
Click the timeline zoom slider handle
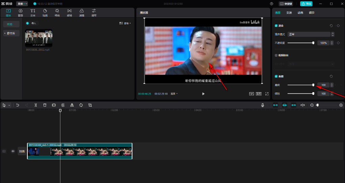pyautogui.click(x=318, y=105)
